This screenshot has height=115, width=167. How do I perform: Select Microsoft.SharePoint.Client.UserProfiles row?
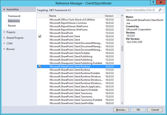point(79,103)
